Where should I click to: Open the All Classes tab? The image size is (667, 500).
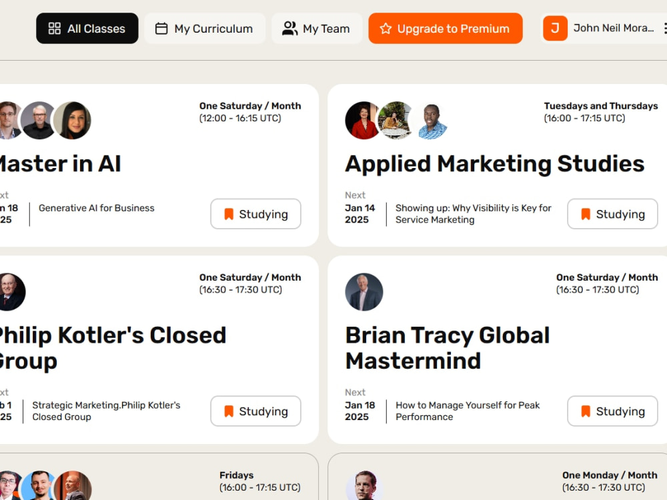[87, 29]
